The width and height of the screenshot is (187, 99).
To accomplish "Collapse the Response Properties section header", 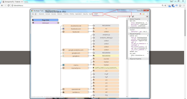I will (x=138, y=59).
